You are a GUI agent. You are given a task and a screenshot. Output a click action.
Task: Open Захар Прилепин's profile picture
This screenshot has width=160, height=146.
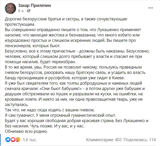click(x=10, y=8)
